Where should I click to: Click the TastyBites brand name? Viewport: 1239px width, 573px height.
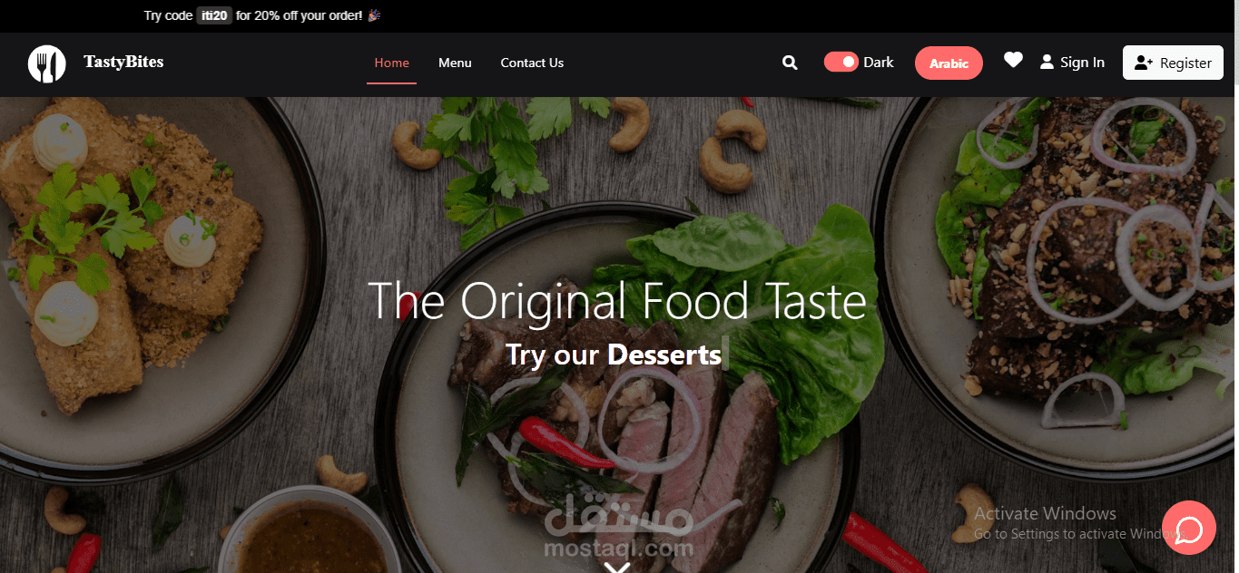[123, 62]
